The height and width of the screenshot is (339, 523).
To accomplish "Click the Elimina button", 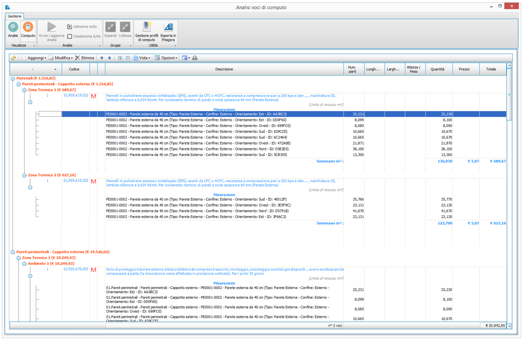I will coord(84,58).
